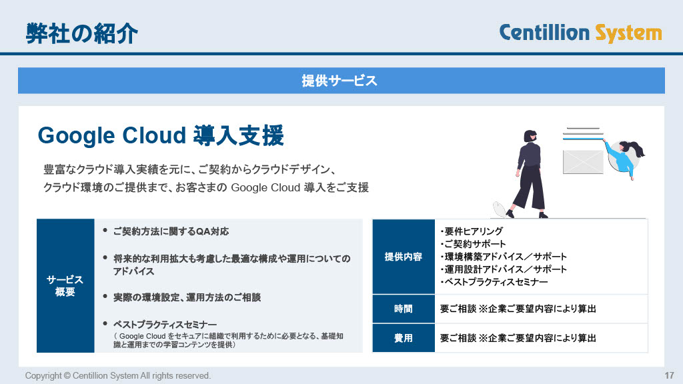Select the ご契約方法に関するQA対応 bullet
This screenshot has width=683, height=384.
[171, 231]
